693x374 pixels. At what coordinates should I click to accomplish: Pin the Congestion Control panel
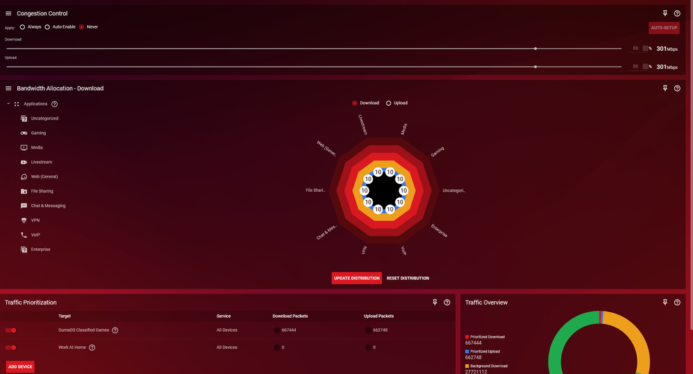tap(665, 14)
